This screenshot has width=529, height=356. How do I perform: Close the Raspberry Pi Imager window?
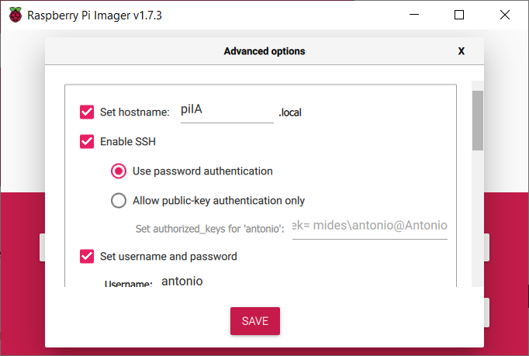pos(503,15)
